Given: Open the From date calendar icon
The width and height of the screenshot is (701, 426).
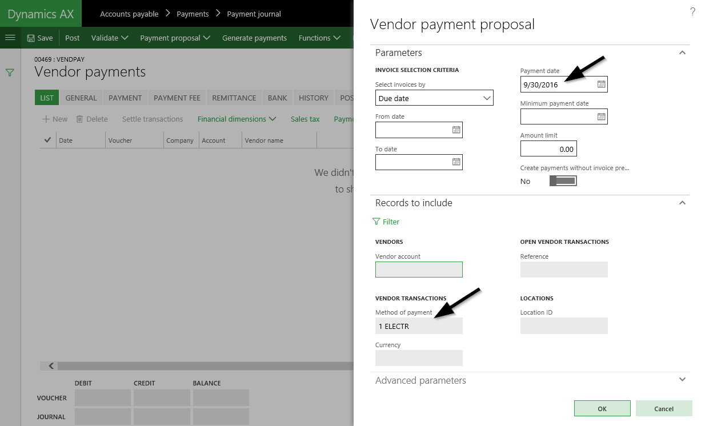Looking at the screenshot, I should pyautogui.click(x=456, y=130).
